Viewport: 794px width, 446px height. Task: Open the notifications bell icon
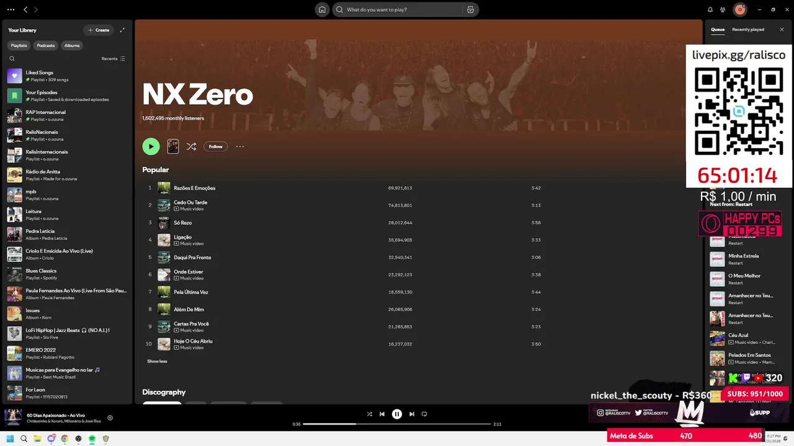click(x=710, y=9)
